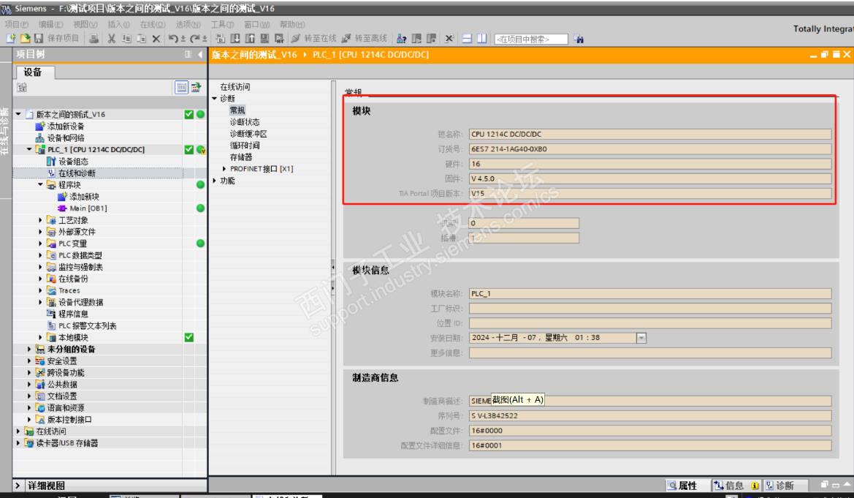
Task: Click the accessible devices icon
Action: pos(402,38)
